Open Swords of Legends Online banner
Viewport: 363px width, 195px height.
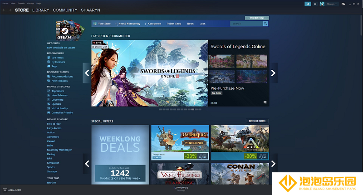(x=150, y=73)
